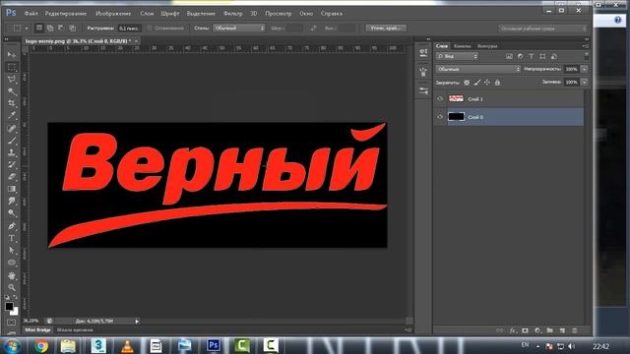
Task: Open the Brush presets panel icon
Action: click(423, 72)
